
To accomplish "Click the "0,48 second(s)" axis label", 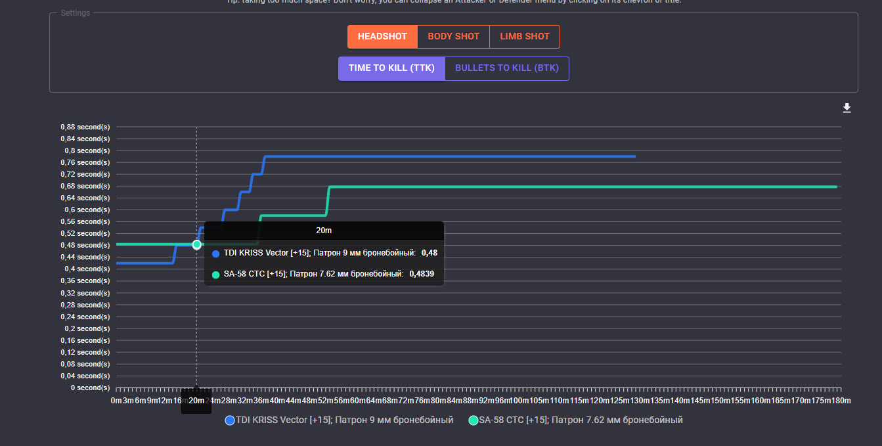I will (x=85, y=245).
